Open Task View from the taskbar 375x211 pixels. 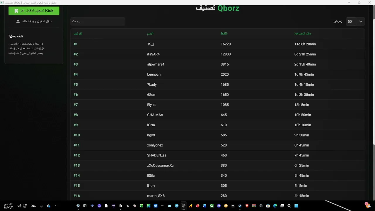(x=282, y=206)
